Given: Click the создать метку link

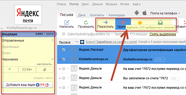Looking at the screenshot, I should (43, 78).
